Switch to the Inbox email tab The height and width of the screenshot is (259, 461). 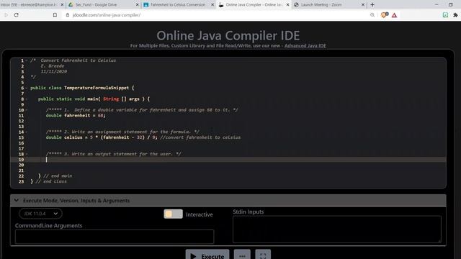(x=29, y=5)
